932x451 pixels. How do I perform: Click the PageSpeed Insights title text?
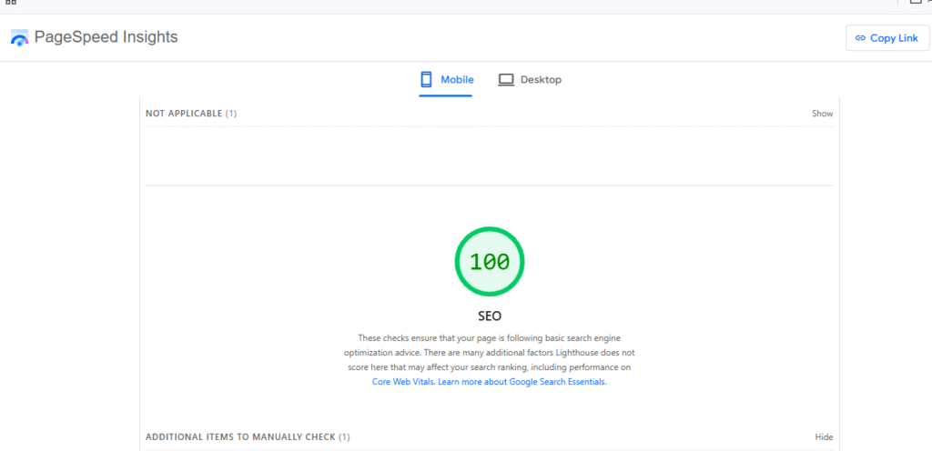[106, 37]
